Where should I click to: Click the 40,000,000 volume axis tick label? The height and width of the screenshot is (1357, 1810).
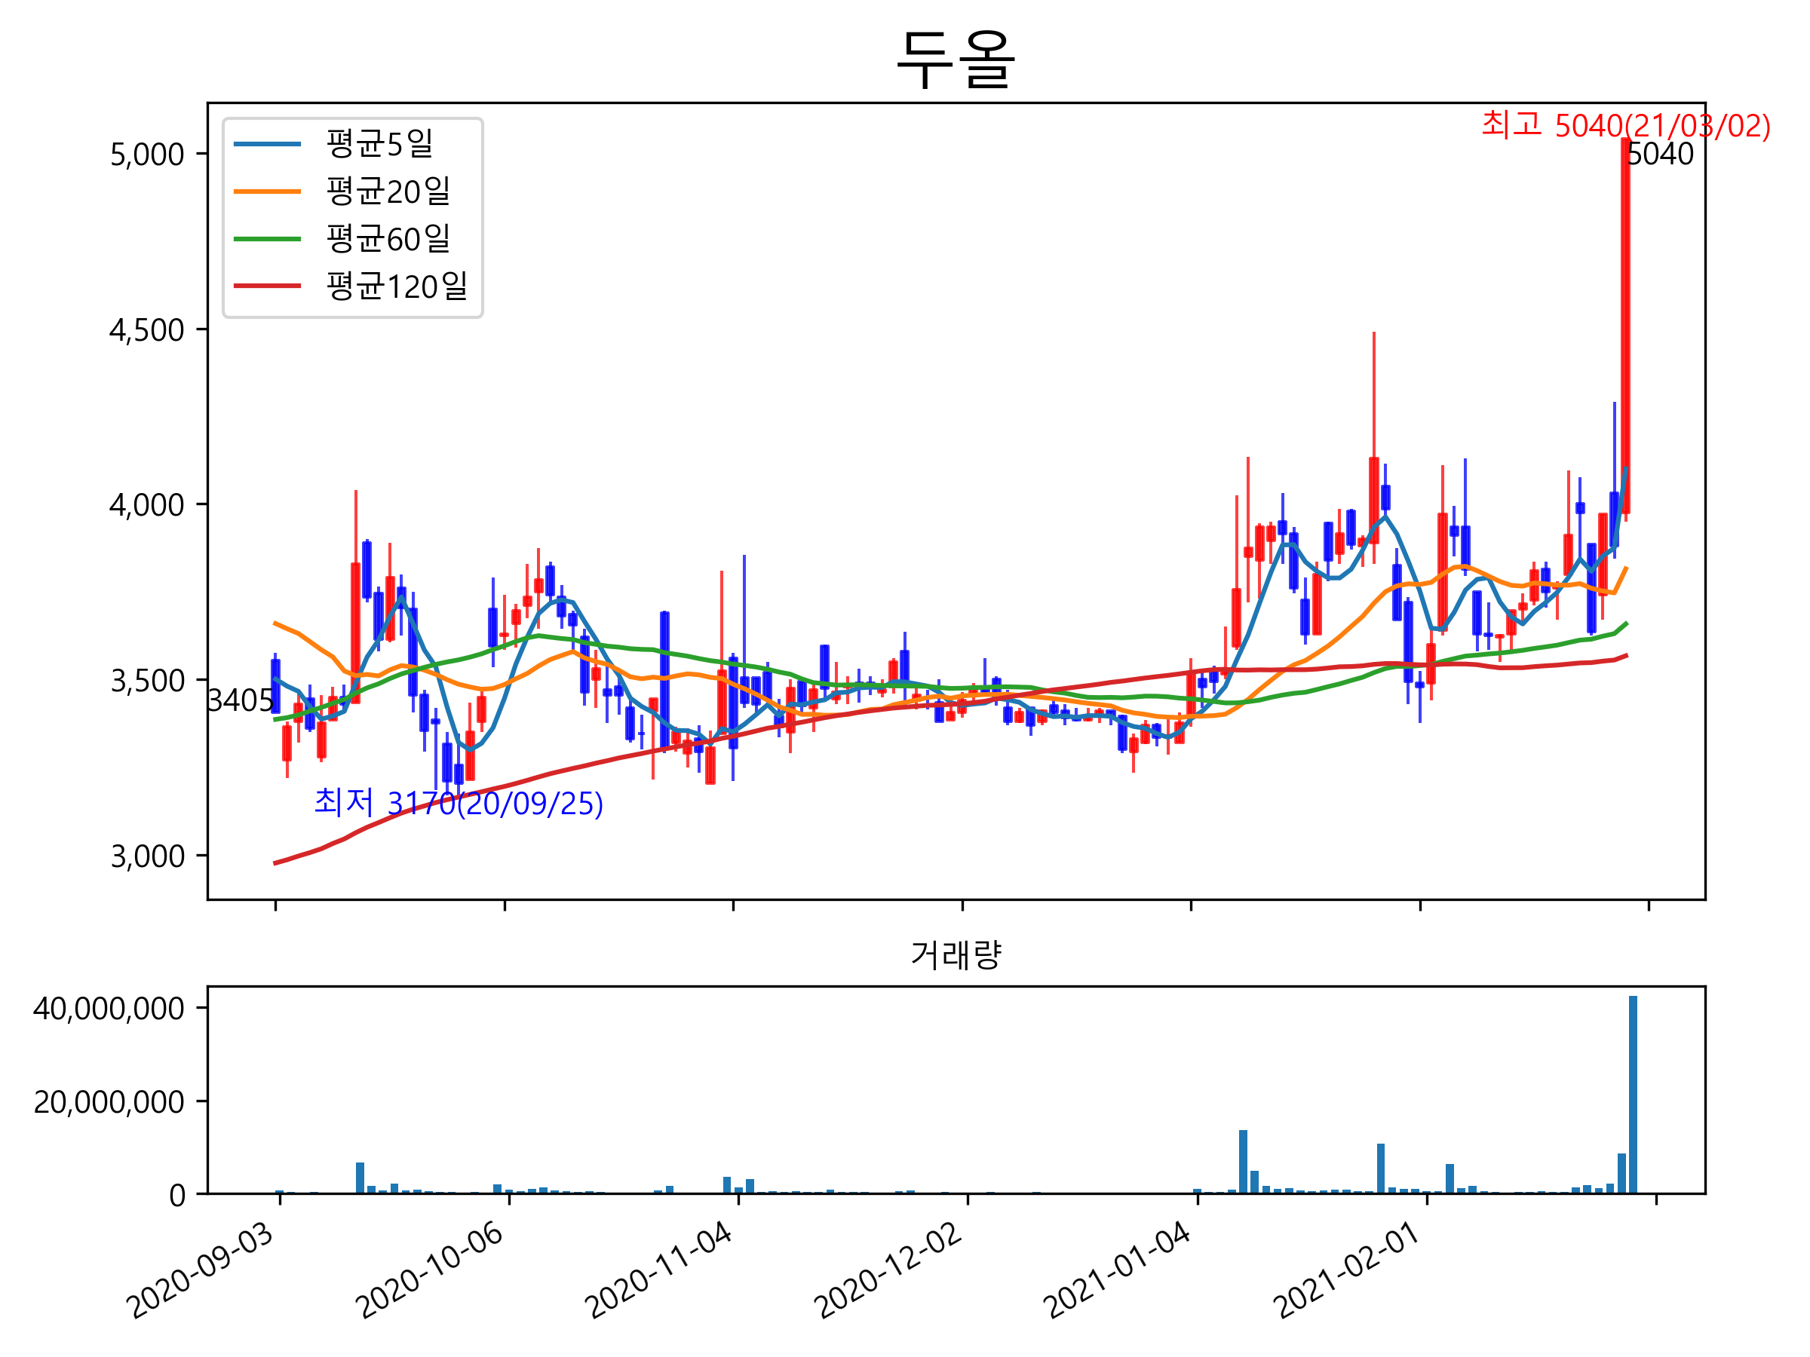click(109, 1009)
